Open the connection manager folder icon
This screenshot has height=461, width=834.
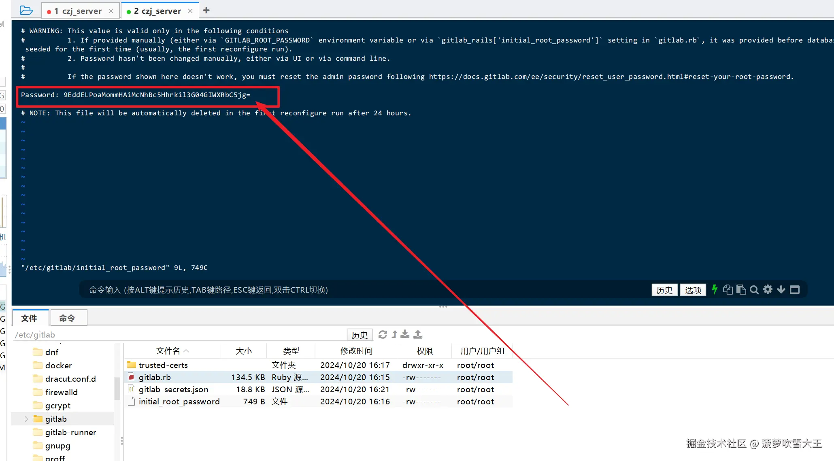[26, 11]
